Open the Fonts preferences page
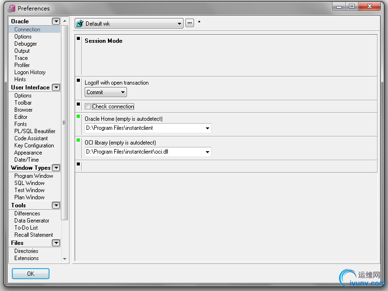Viewport: 388px width, 291px height. coord(20,124)
